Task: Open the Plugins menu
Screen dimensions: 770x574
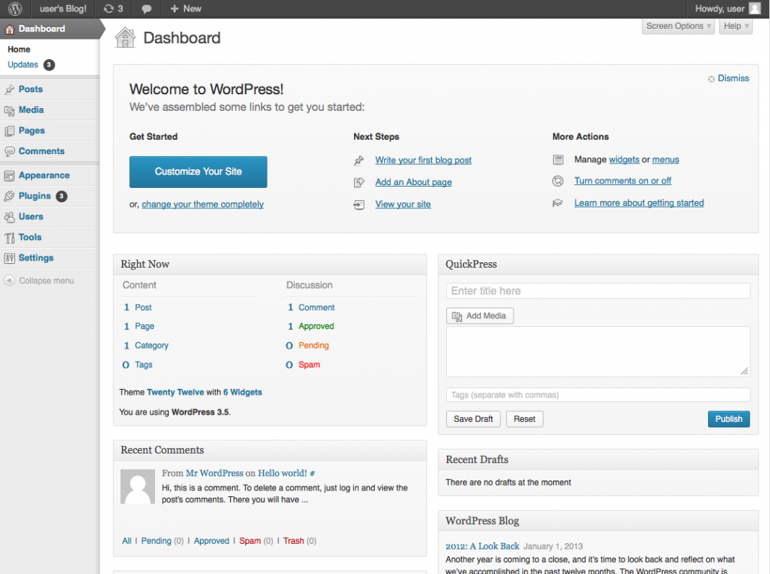Action: [35, 196]
